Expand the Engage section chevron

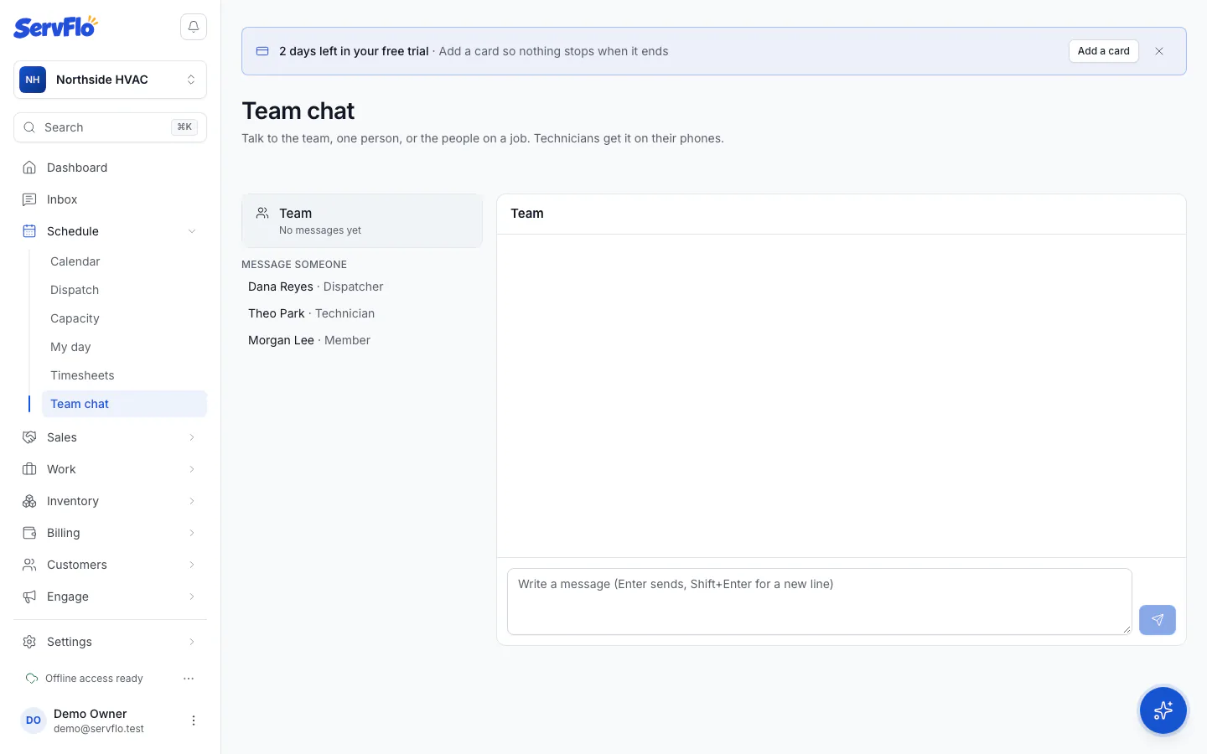(x=192, y=596)
